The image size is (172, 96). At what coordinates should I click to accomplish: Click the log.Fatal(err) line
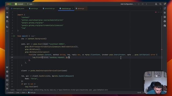(x=31, y=87)
